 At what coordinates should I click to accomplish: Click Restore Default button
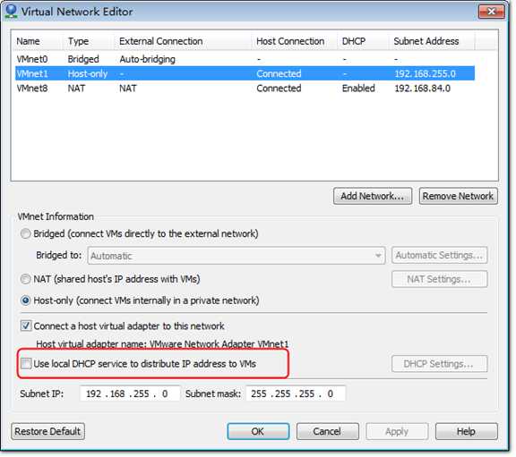coord(47,431)
